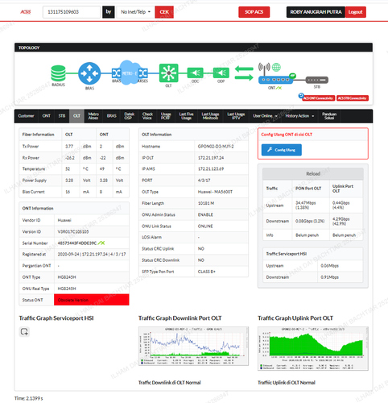Viewport: 388px width, 403px height.
Task: Switch to the ONT tab
Action: click(x=46, y=116)
